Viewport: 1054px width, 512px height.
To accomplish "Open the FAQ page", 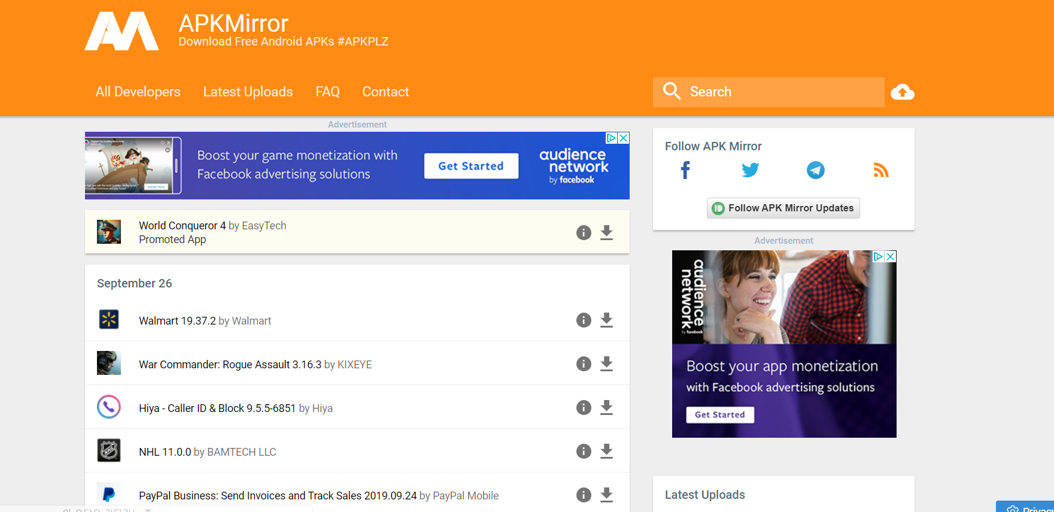I will [x=327, y=92].
